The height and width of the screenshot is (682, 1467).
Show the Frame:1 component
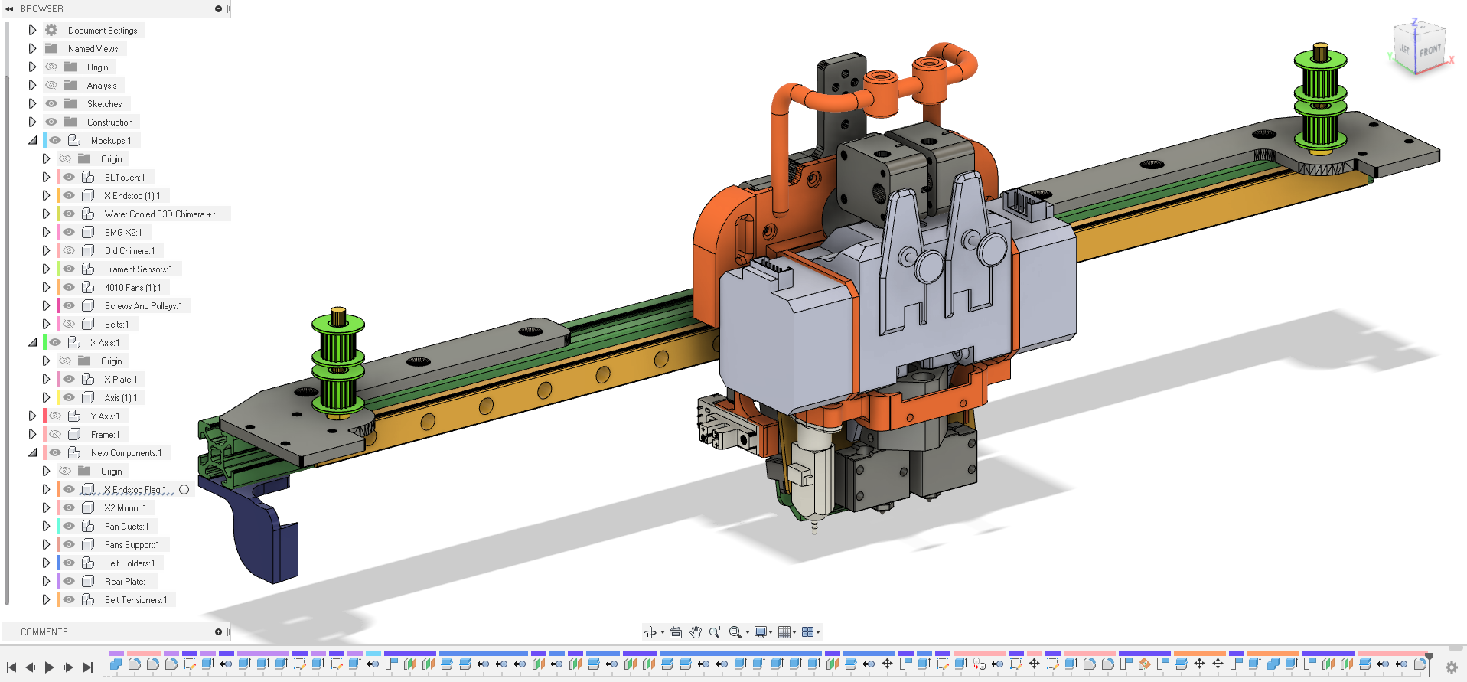tap(55, 434)
